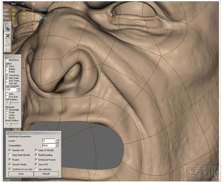Decrease Sym Treshold with down arrow
Screen dimensions: 222x182
pyautogui.click(x=18, y=90)
